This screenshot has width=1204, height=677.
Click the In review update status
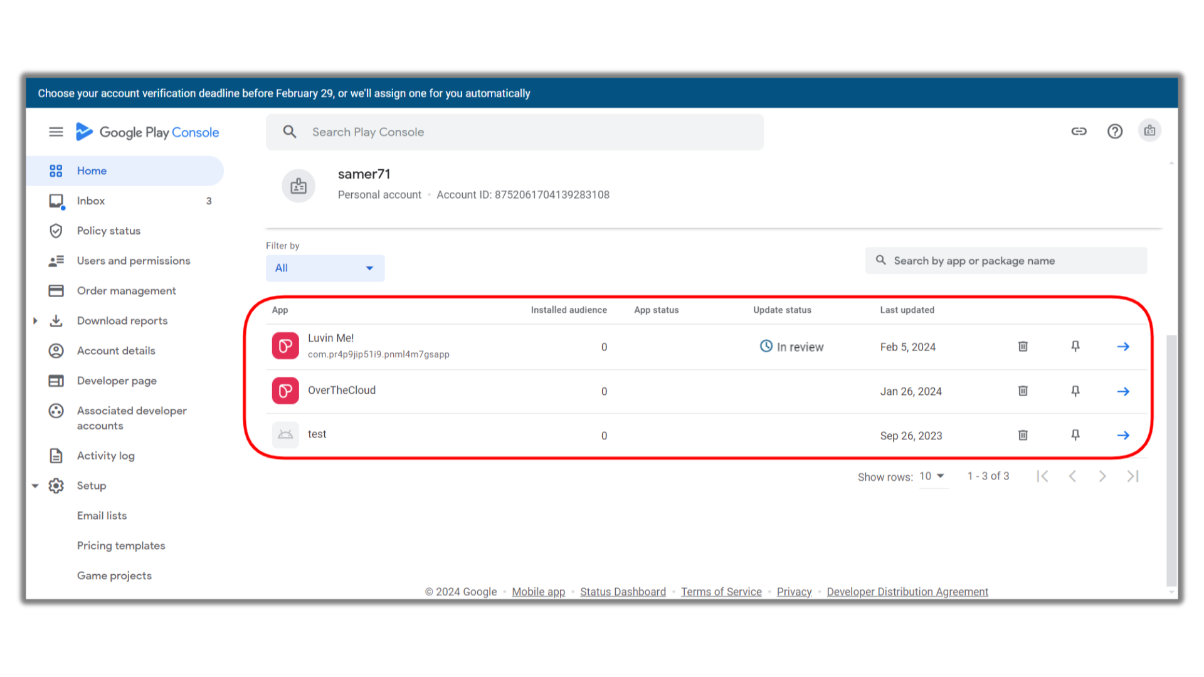click(791, 347)
